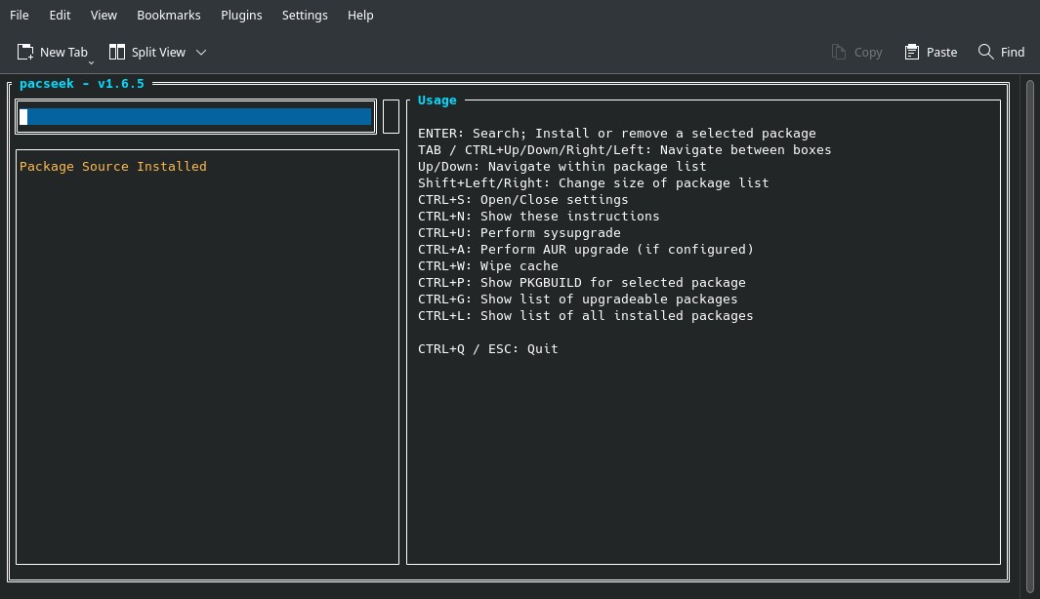Click the Split View icon

[x=117, y=52]
